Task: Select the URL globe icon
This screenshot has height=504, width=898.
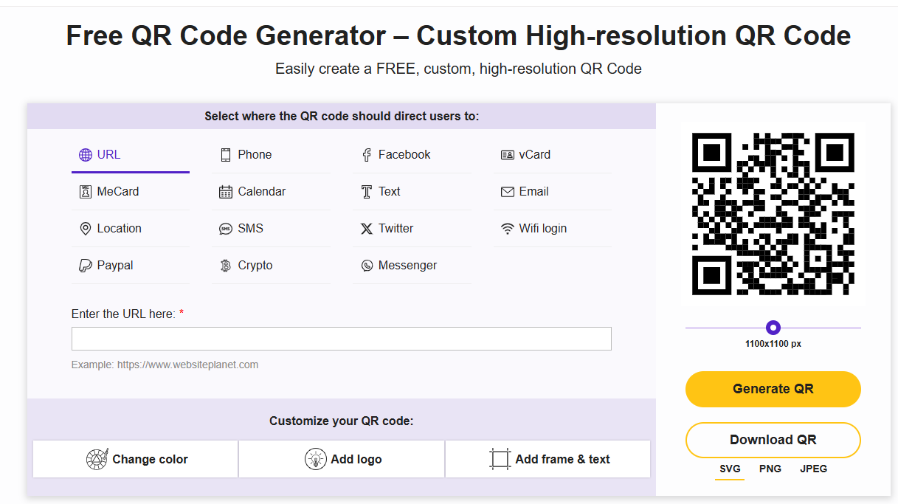Action: [85, 155]
